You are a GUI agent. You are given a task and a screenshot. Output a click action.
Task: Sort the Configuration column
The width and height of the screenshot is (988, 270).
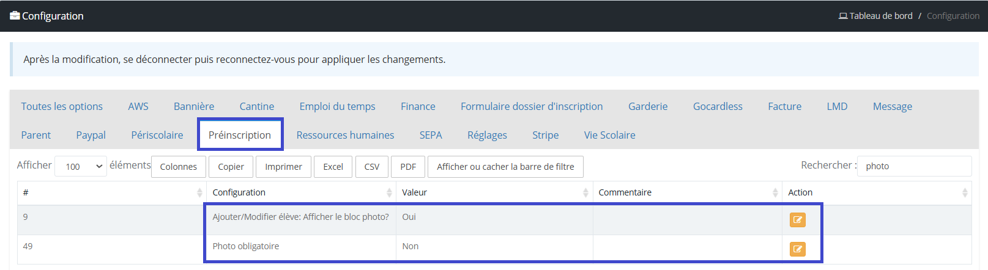coord(389,192)
